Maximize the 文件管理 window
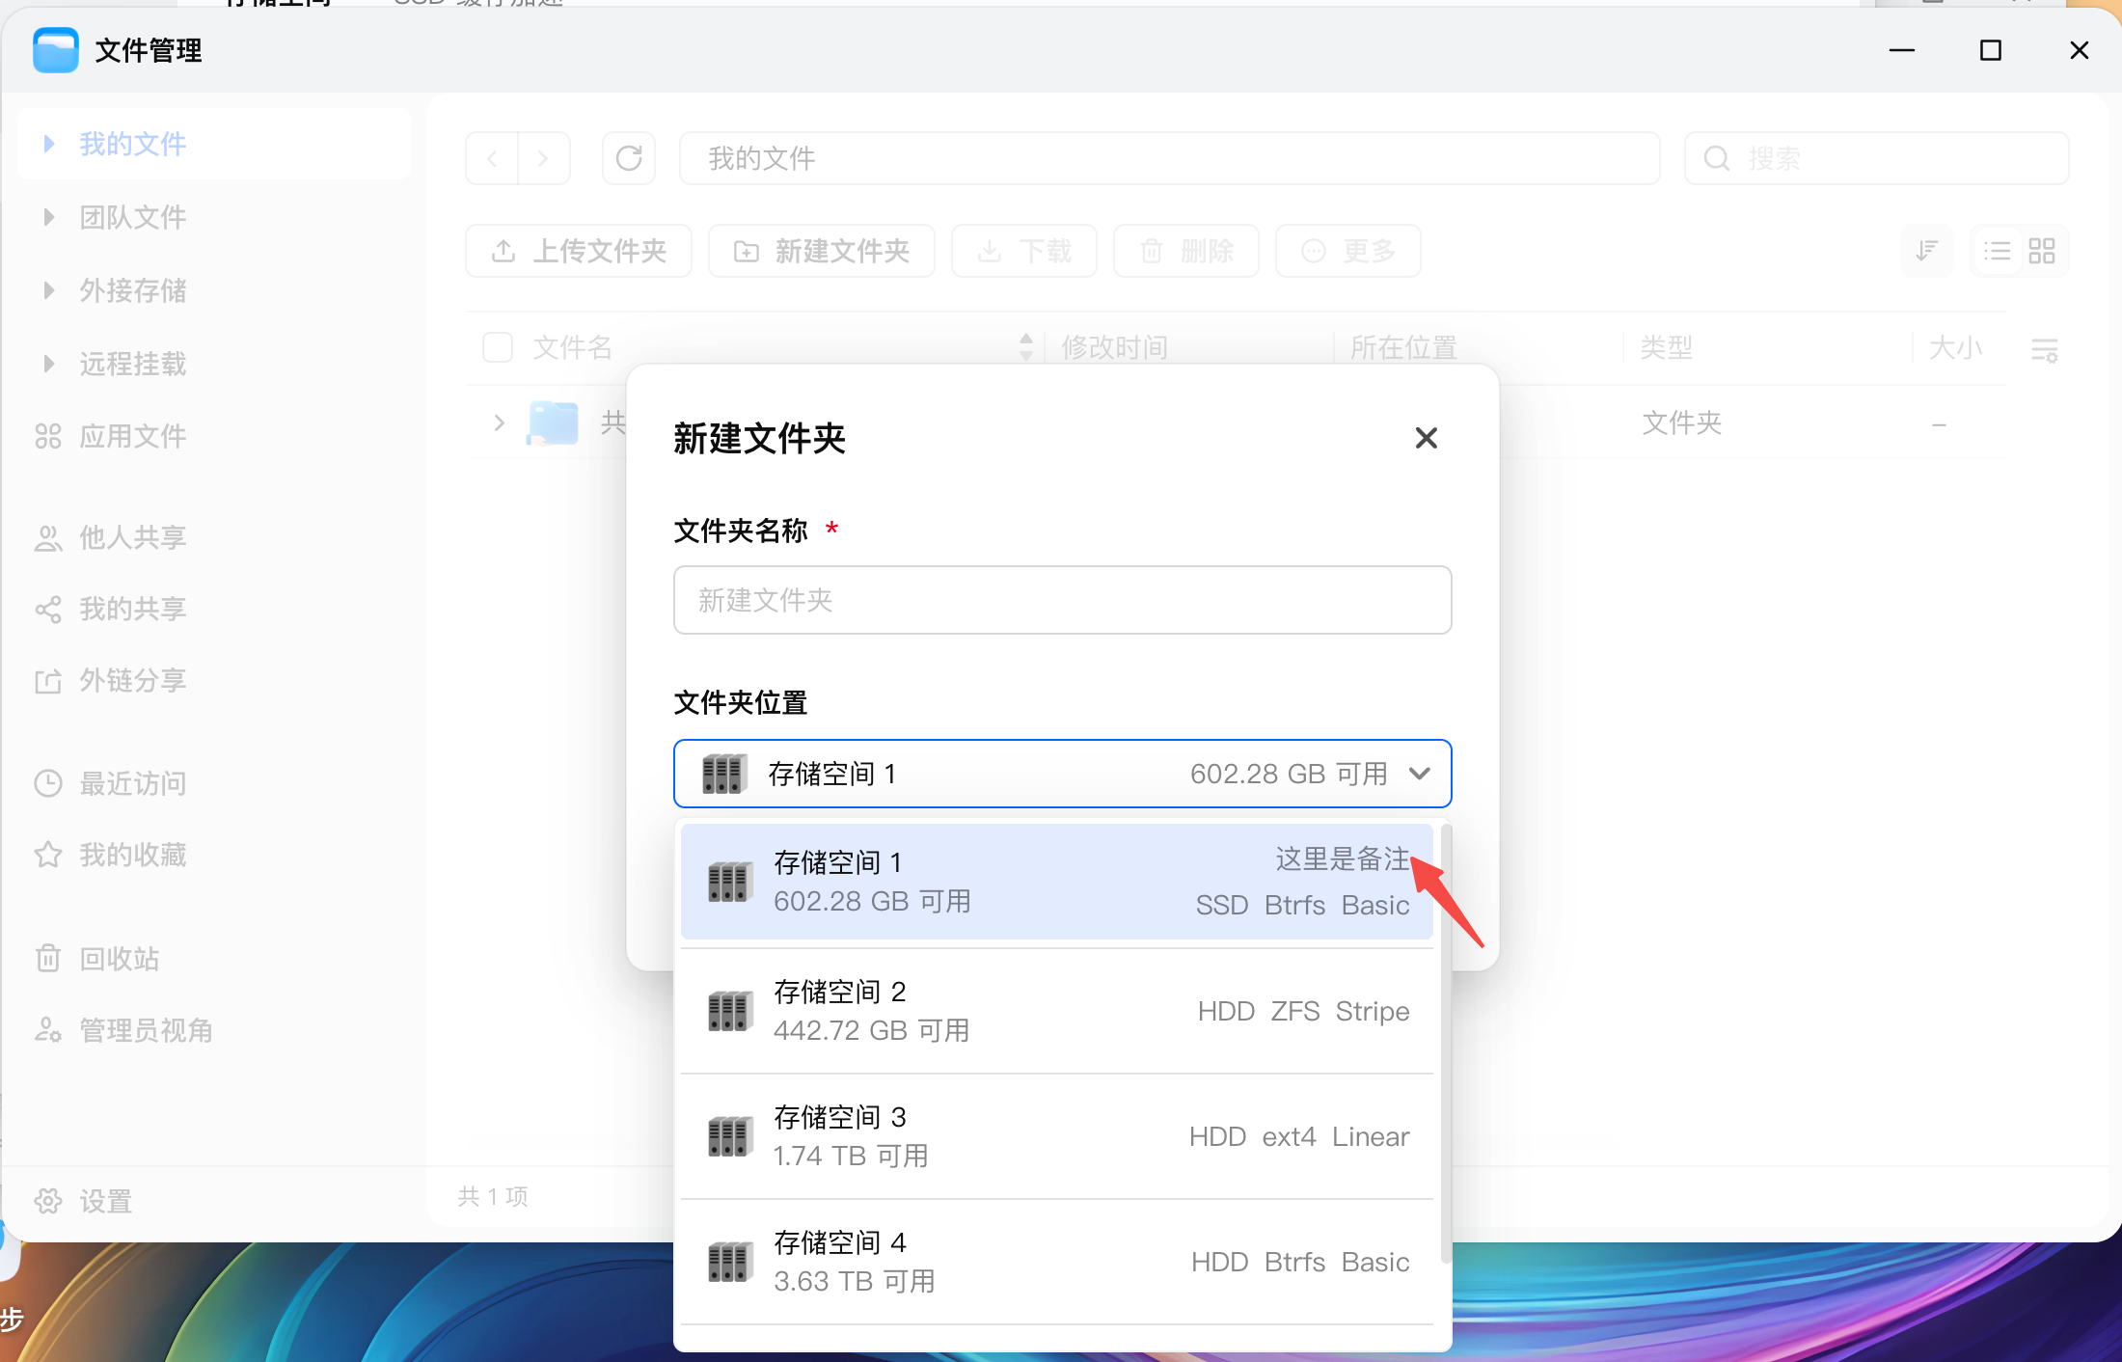 1991,50
